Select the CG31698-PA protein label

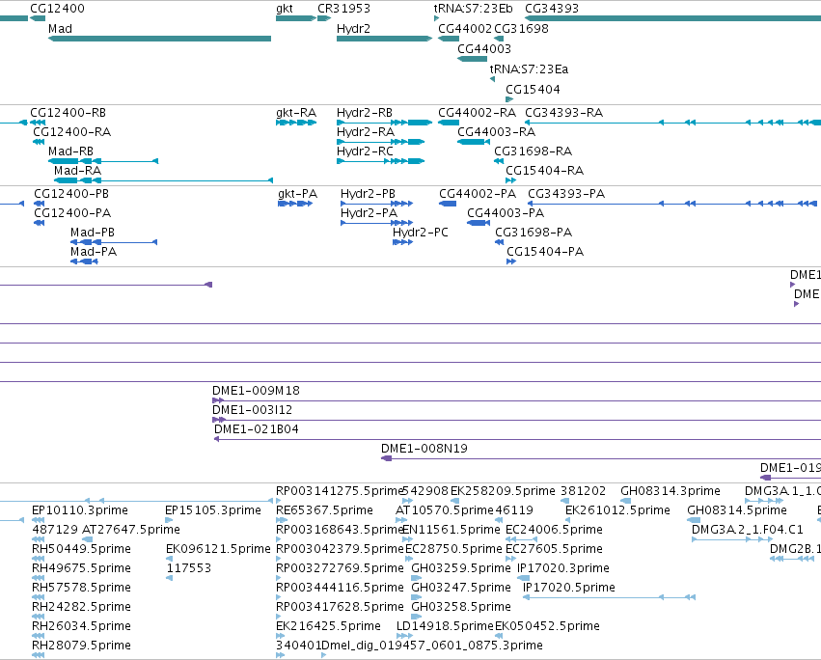click(534, 233)
